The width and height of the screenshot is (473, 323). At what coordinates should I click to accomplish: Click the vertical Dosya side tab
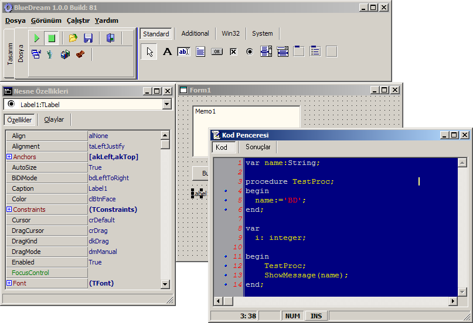pyautogui.click(x=21, y=54)
